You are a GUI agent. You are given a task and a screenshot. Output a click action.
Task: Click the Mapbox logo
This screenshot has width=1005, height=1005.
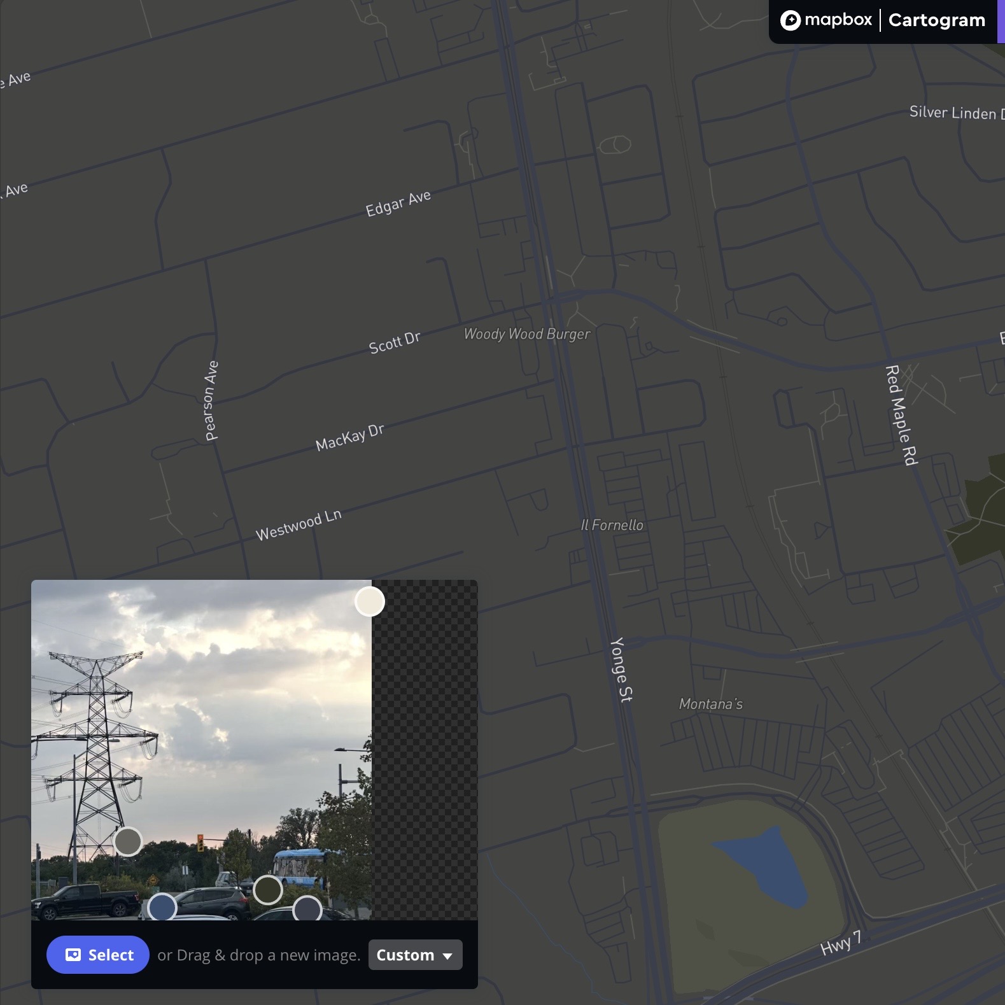tap(826, 20)
